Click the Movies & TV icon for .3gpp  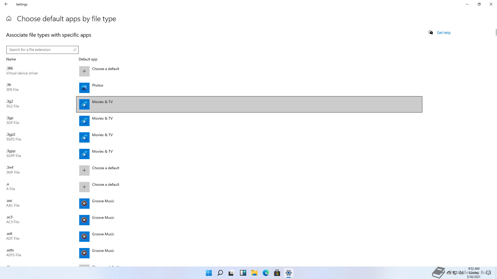pyautogui.click(x=84, y=154)
